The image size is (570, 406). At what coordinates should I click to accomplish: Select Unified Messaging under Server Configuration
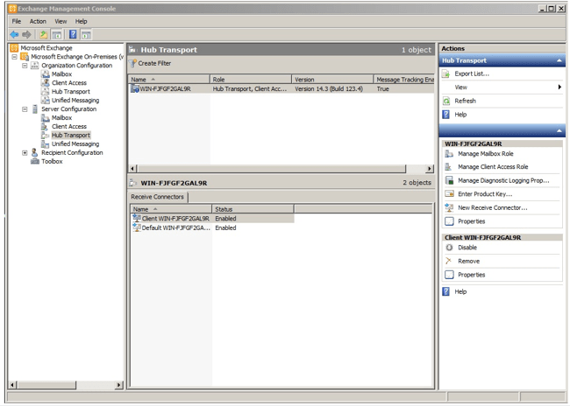point(75,144)
